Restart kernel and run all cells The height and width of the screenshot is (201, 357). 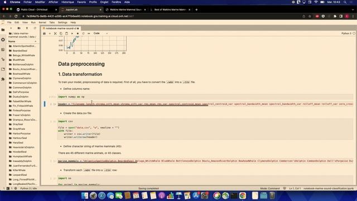click(x=89, y=33)
